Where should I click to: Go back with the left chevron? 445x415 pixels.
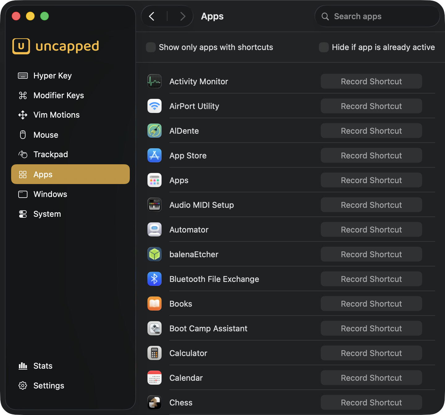[152, 16]
